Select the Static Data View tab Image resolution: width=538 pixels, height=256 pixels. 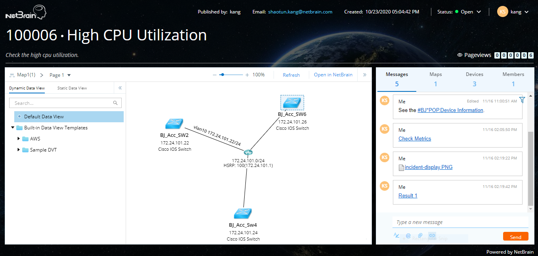pos(72,88)
